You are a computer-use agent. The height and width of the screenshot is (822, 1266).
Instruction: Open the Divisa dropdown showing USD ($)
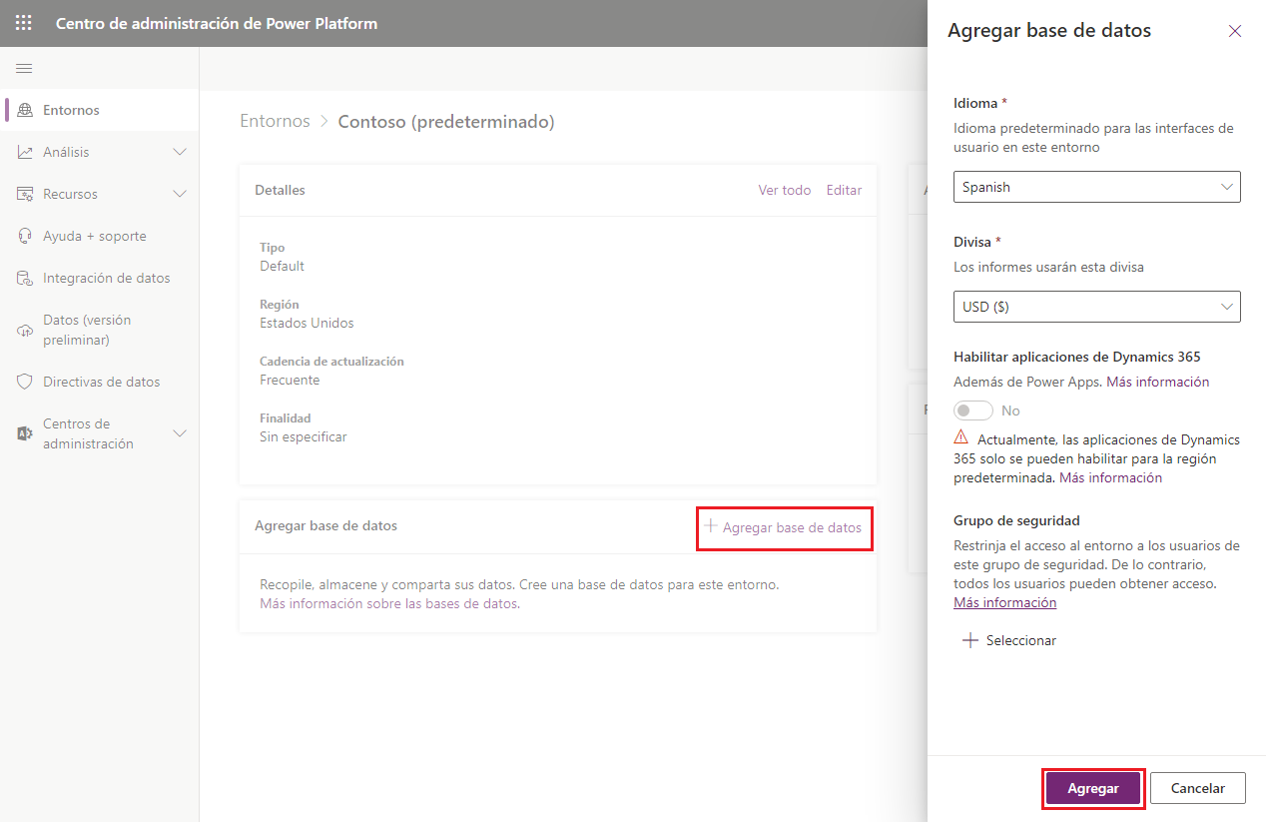coord(1097,307)
